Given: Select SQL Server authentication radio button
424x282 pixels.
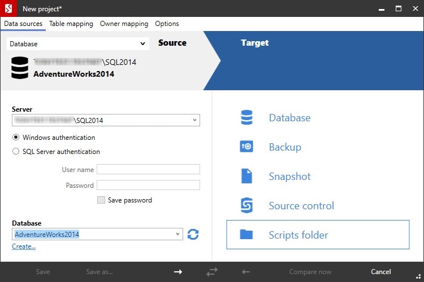Looking at the screenshot, I should coord(16,151).
